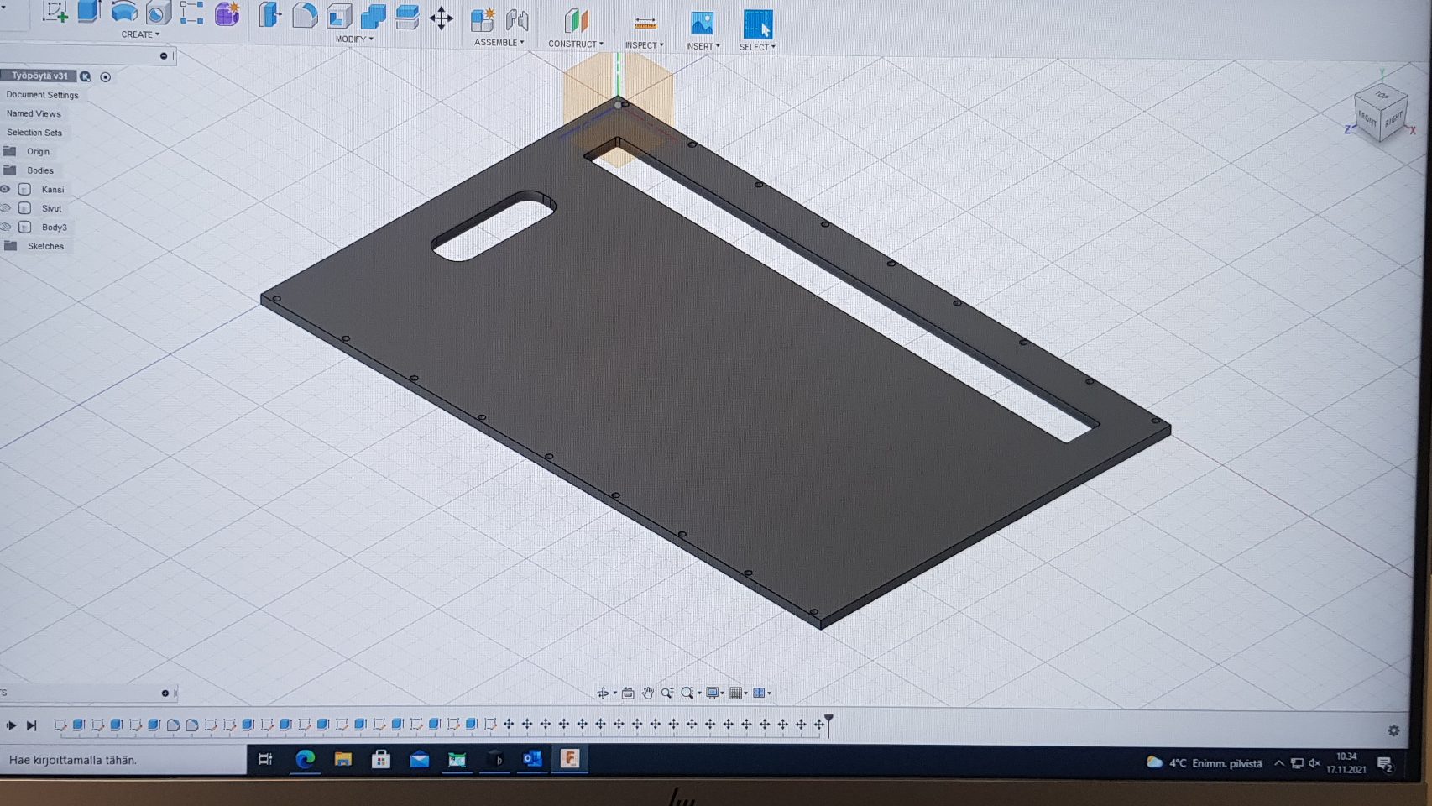The width and height of the screenshot is (1432, 806).
Task: Click the Offset Plane construct icon
Action: point(576,22)
